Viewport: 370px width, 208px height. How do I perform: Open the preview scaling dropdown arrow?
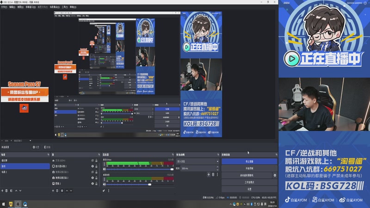click(x=30, y=141)
